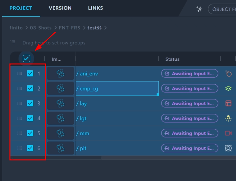Switch to the VERSION tab

[x=60, y=8]
